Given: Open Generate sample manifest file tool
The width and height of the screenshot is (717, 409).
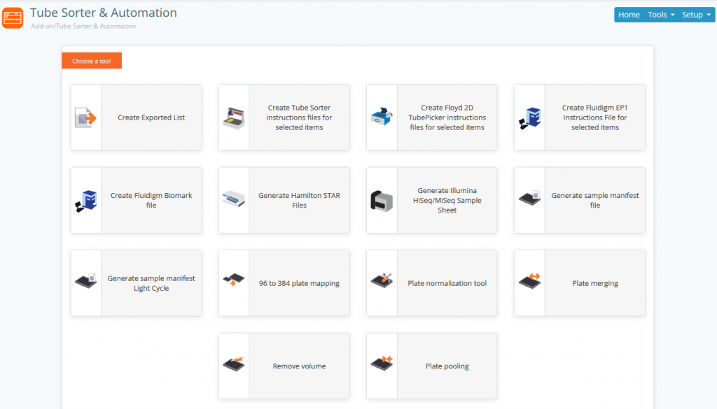Looking at the screenshot, I should pos(580,201).
